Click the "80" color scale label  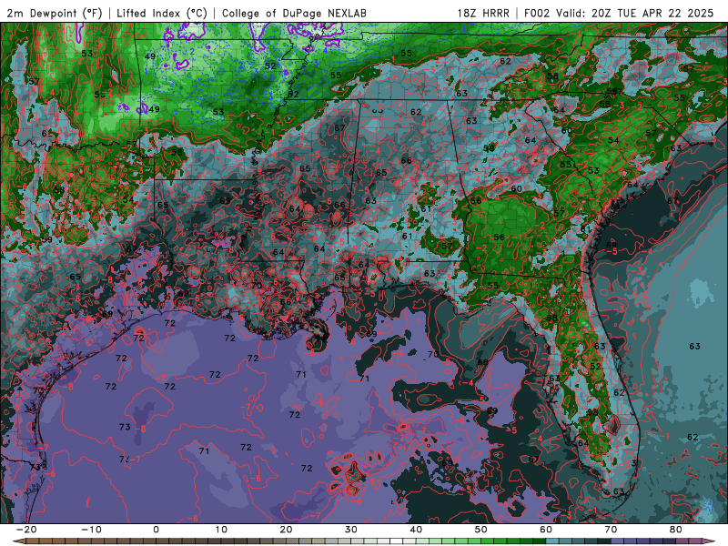(676, 530)
